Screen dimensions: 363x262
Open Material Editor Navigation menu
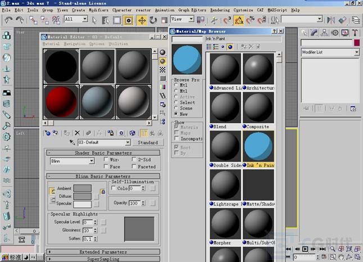(x=75, y=44)
